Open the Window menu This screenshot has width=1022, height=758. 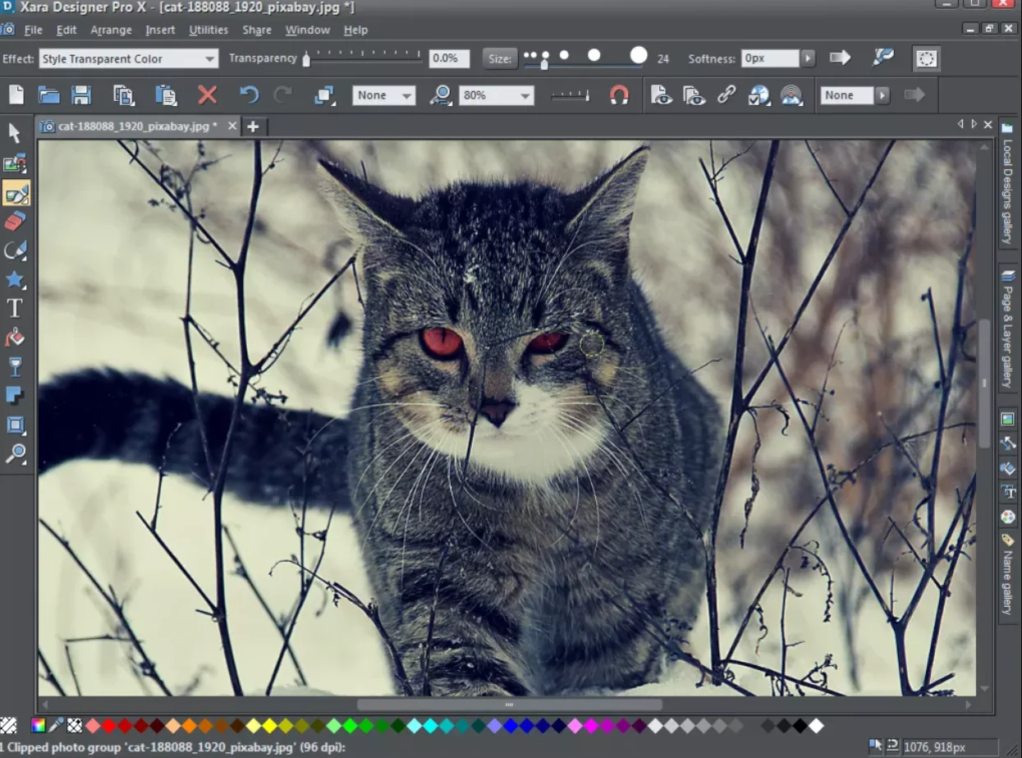308,30
